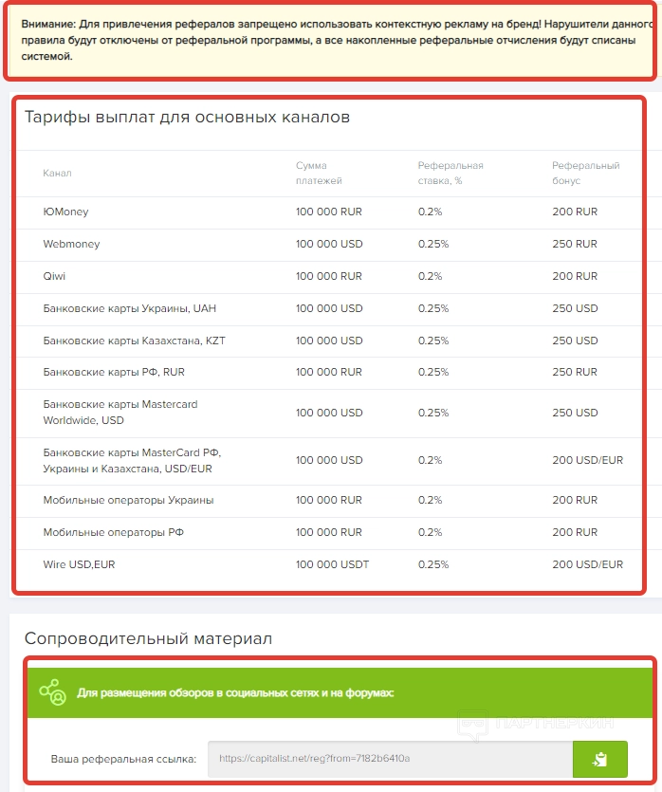Click the '200 RUR' bonus in the ЮMoney row
This screenshot has height=792, width=662.
click(x=575, y=212)
